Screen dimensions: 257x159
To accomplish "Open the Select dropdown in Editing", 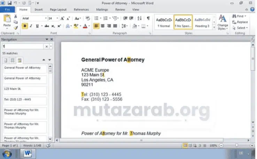I will click(240, 28).
